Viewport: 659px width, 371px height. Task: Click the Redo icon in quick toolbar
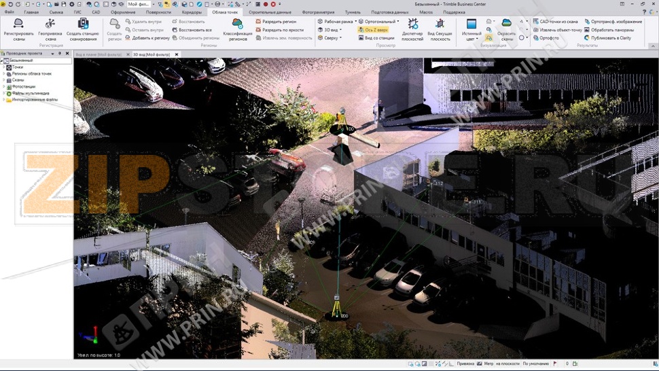(18, 4)
